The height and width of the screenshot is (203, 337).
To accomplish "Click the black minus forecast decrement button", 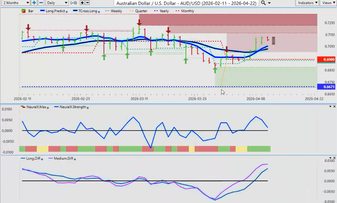I will click(88, 3).
